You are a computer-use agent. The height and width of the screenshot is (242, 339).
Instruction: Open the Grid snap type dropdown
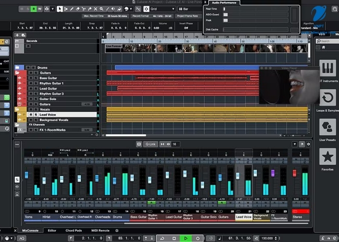point(163,9)
